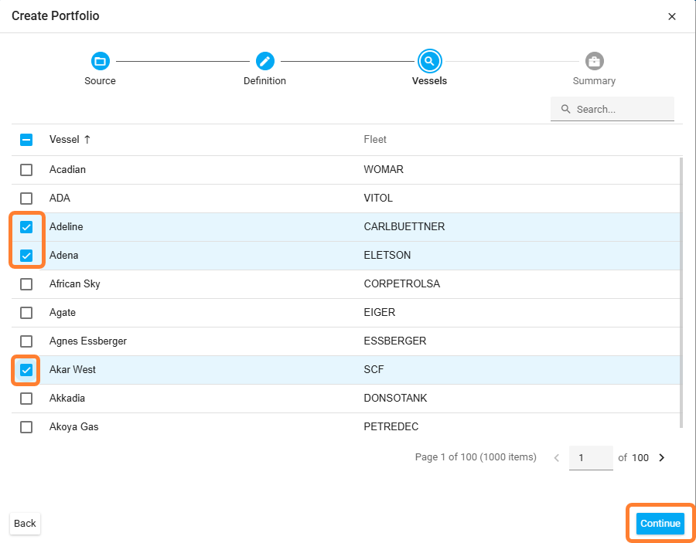Click the Fleet column header
The image size is (696, 543).
375,140
